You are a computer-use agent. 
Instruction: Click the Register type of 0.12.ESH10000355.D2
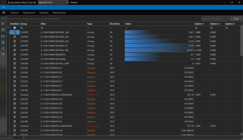point(91,113)
